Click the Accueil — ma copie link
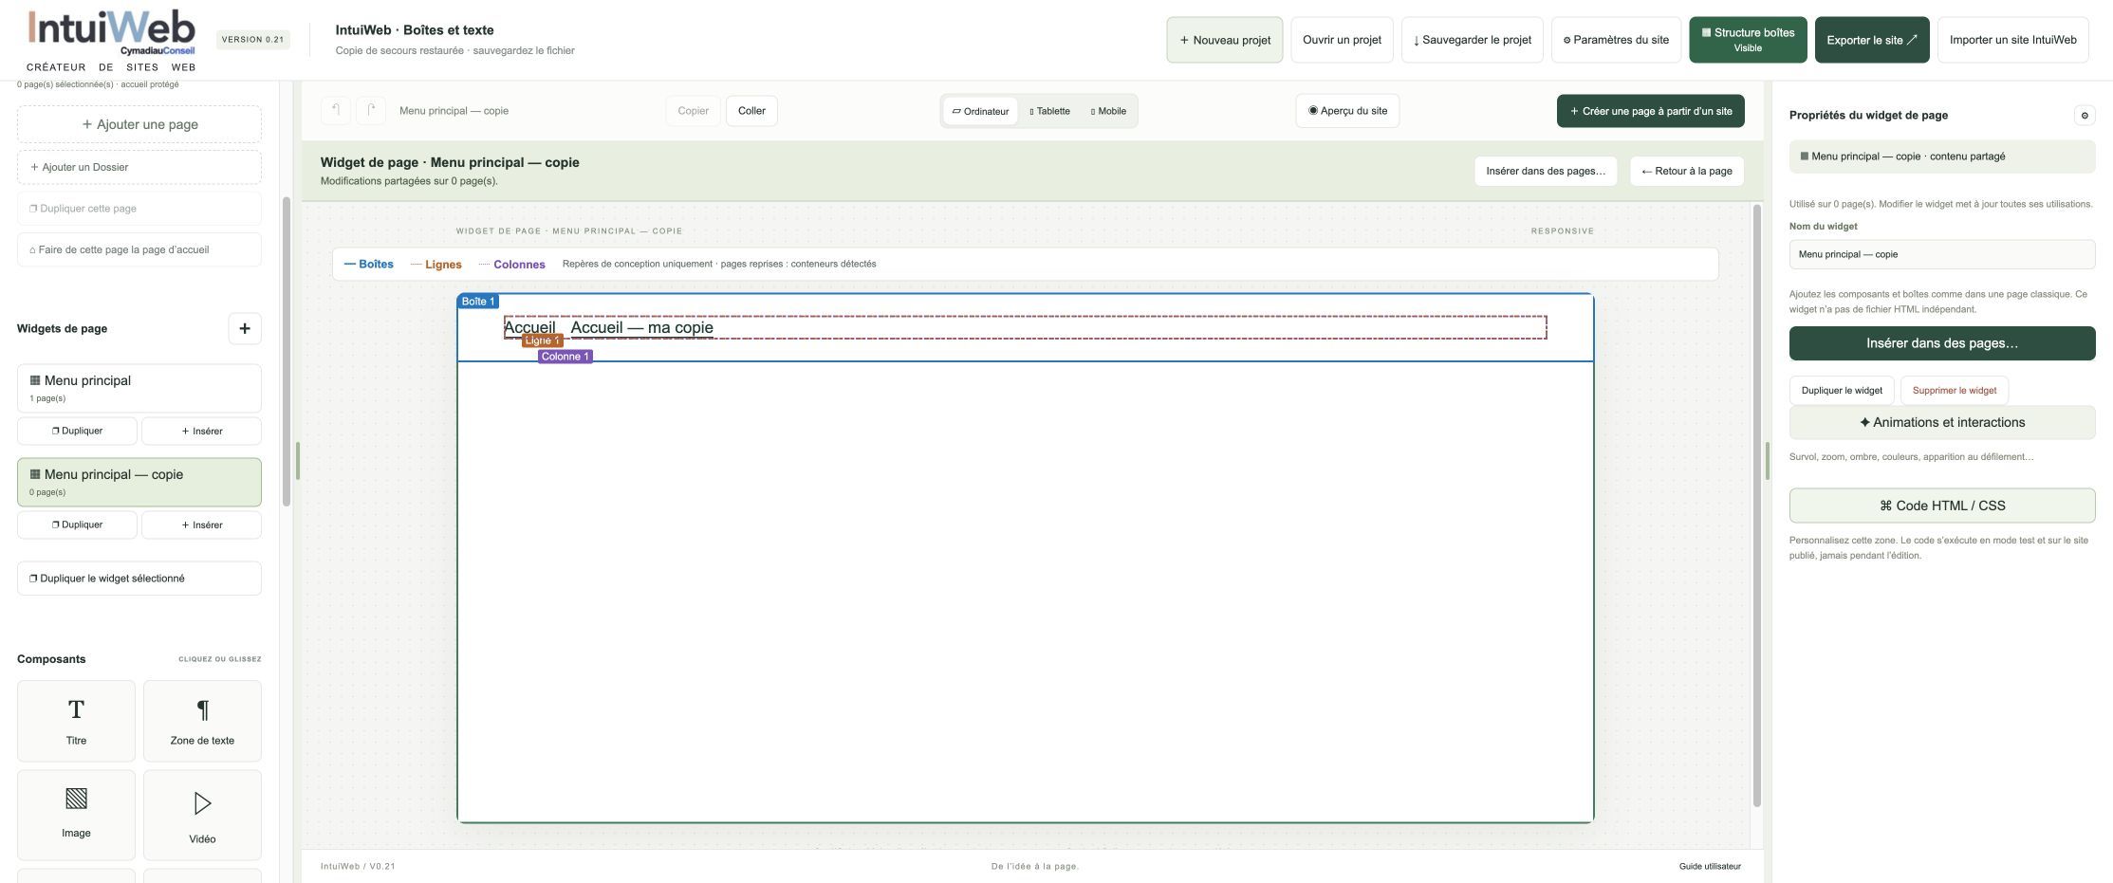Screen dimensions: 2113x883 (x=641, y=327)
